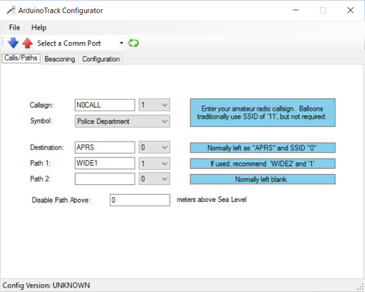Click 'Config Version: UNKNOWN' status text
The height and width of the screenshot is (292, 365).
click(x=46, y=286)
